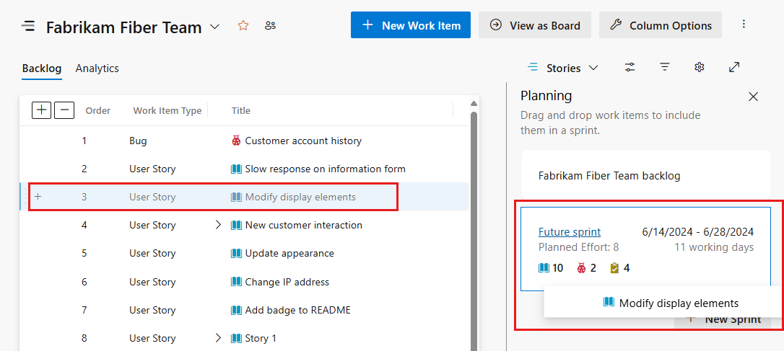The width and height of the screenshot is (784, 351).
Task: Expand the Story 1 row
Action: pyautogui.click(x=218, y=338)
